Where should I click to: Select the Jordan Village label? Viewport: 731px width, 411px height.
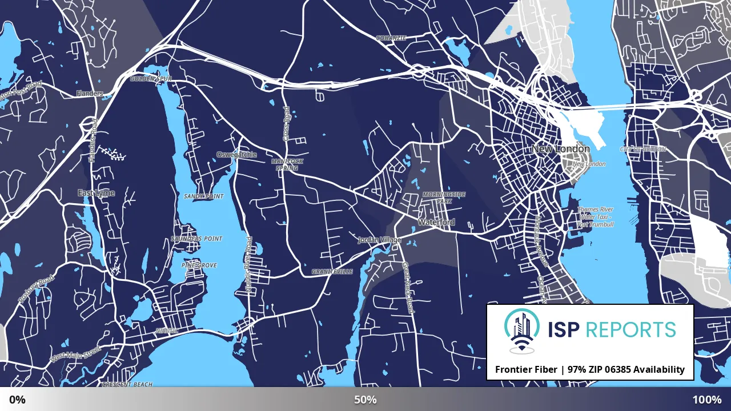click(x=380, y=240)
